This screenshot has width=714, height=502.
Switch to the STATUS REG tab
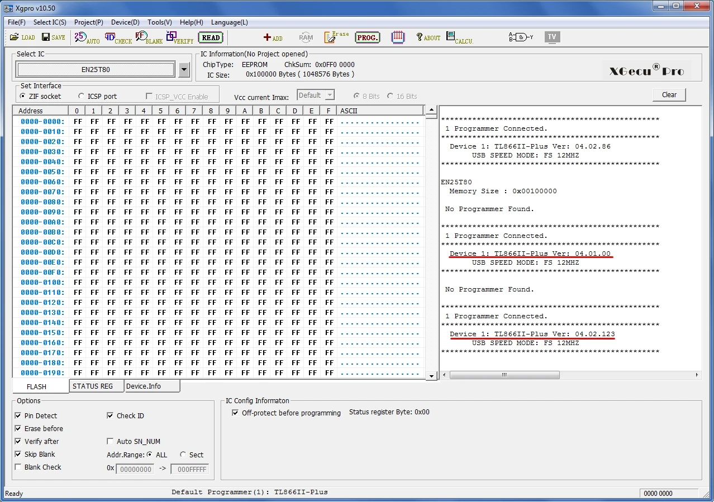pos(97,386)
